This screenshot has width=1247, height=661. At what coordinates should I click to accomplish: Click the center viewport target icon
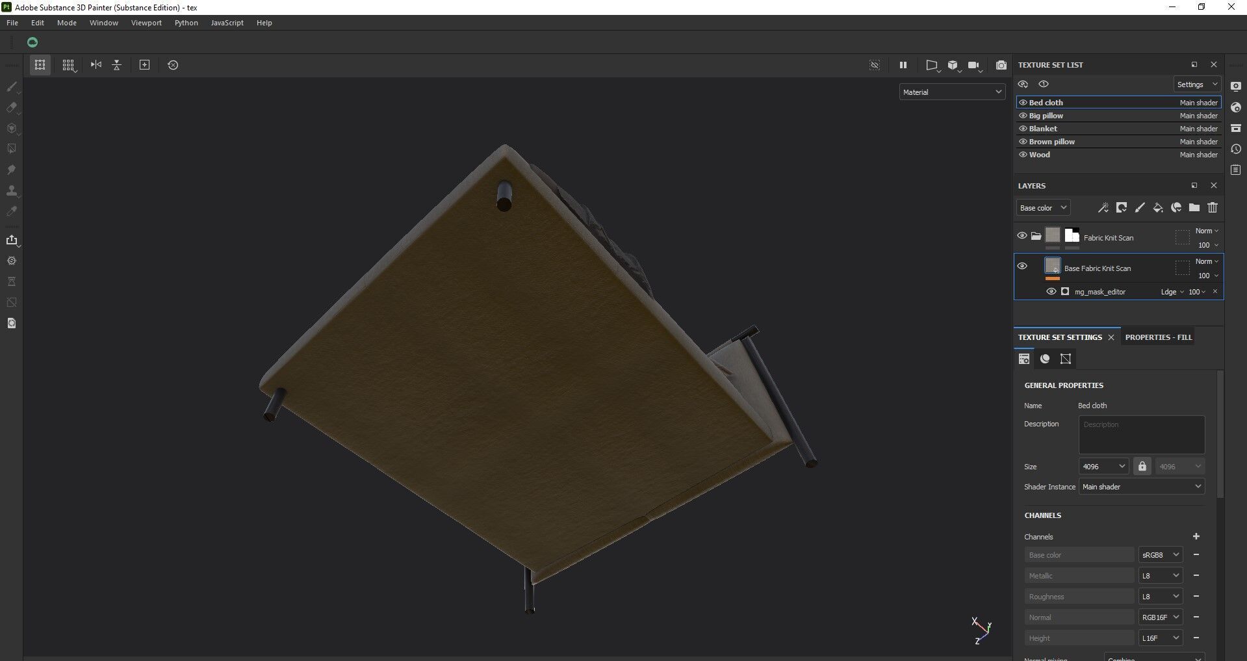click(x=145, y=65)
